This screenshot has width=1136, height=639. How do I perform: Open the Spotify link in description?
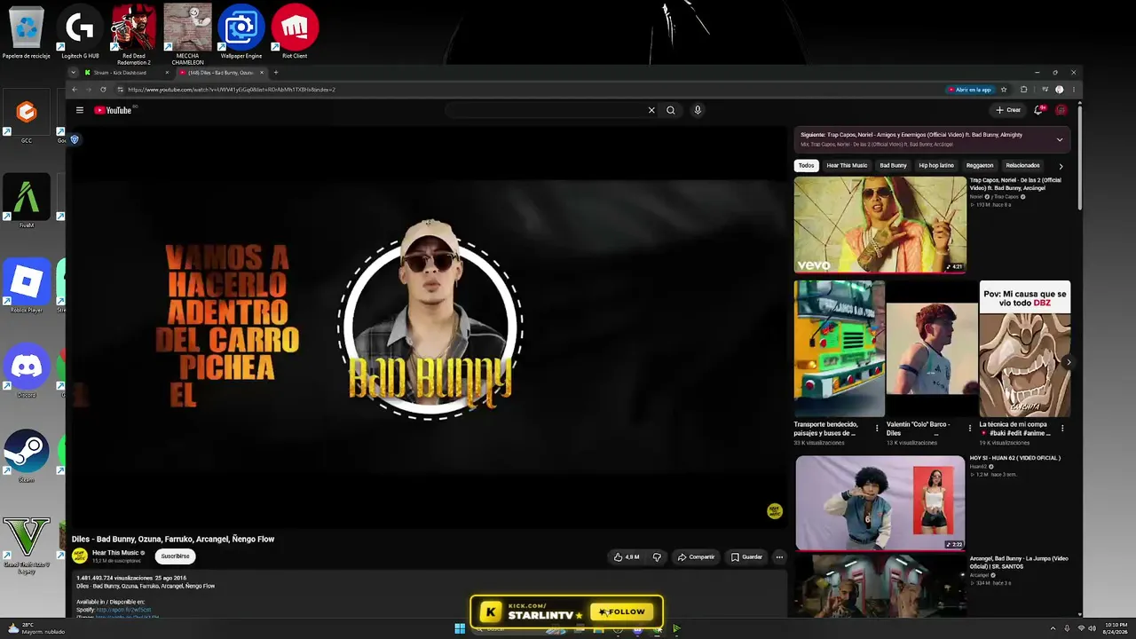pyautogui.click(x=123, y=610)
